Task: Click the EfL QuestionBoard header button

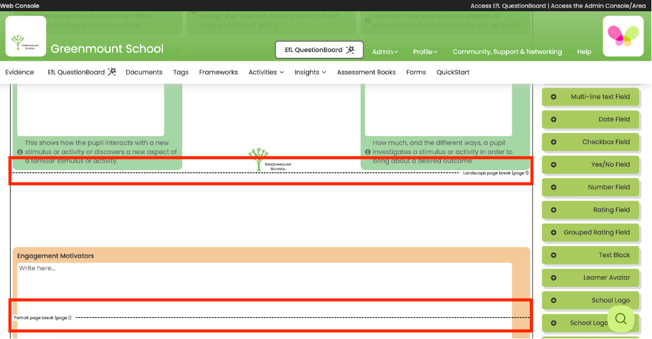Action: [x=319, y=50]
